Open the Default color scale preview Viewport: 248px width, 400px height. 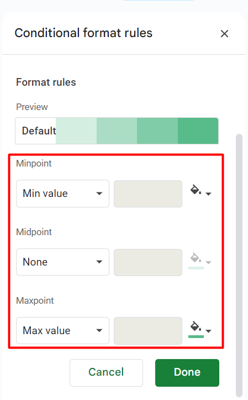[x=117, y=131]
